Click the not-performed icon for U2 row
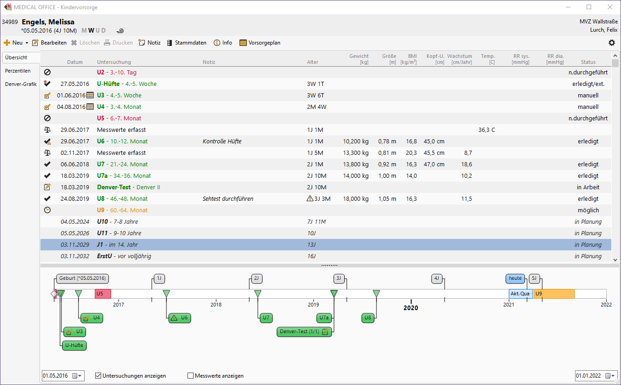This screenshot has width=621, height=385. [47, 73]
